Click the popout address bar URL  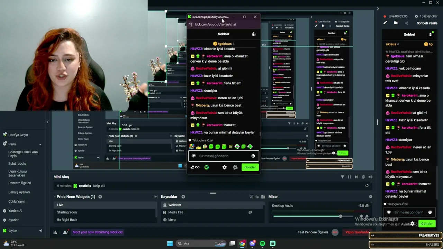point(216,25)
